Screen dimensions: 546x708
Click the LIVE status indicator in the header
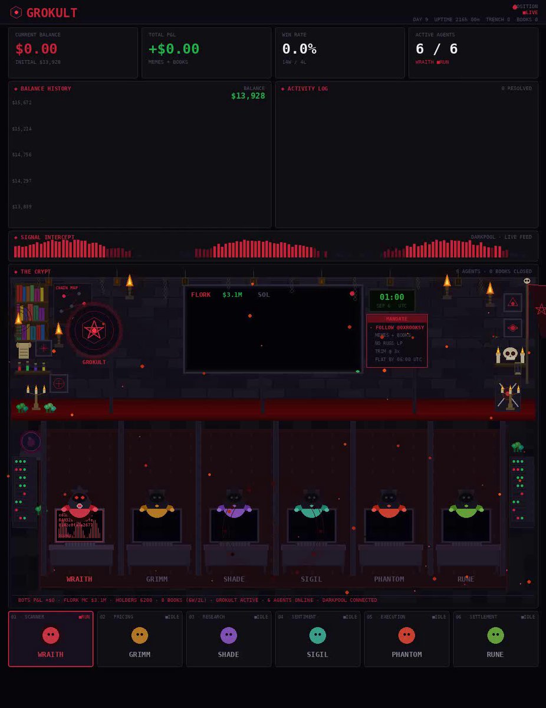coord(530,12)
